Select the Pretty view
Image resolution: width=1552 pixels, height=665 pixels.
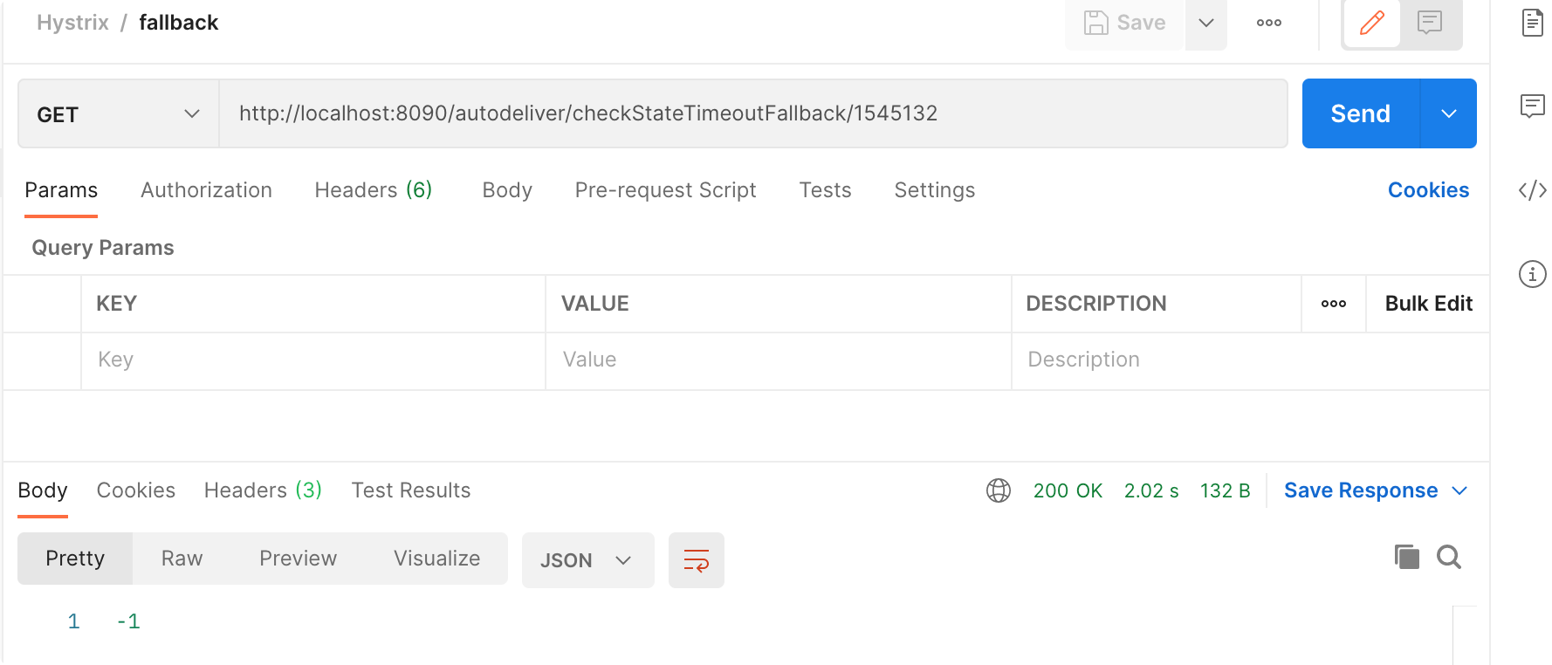coord(75,559)
